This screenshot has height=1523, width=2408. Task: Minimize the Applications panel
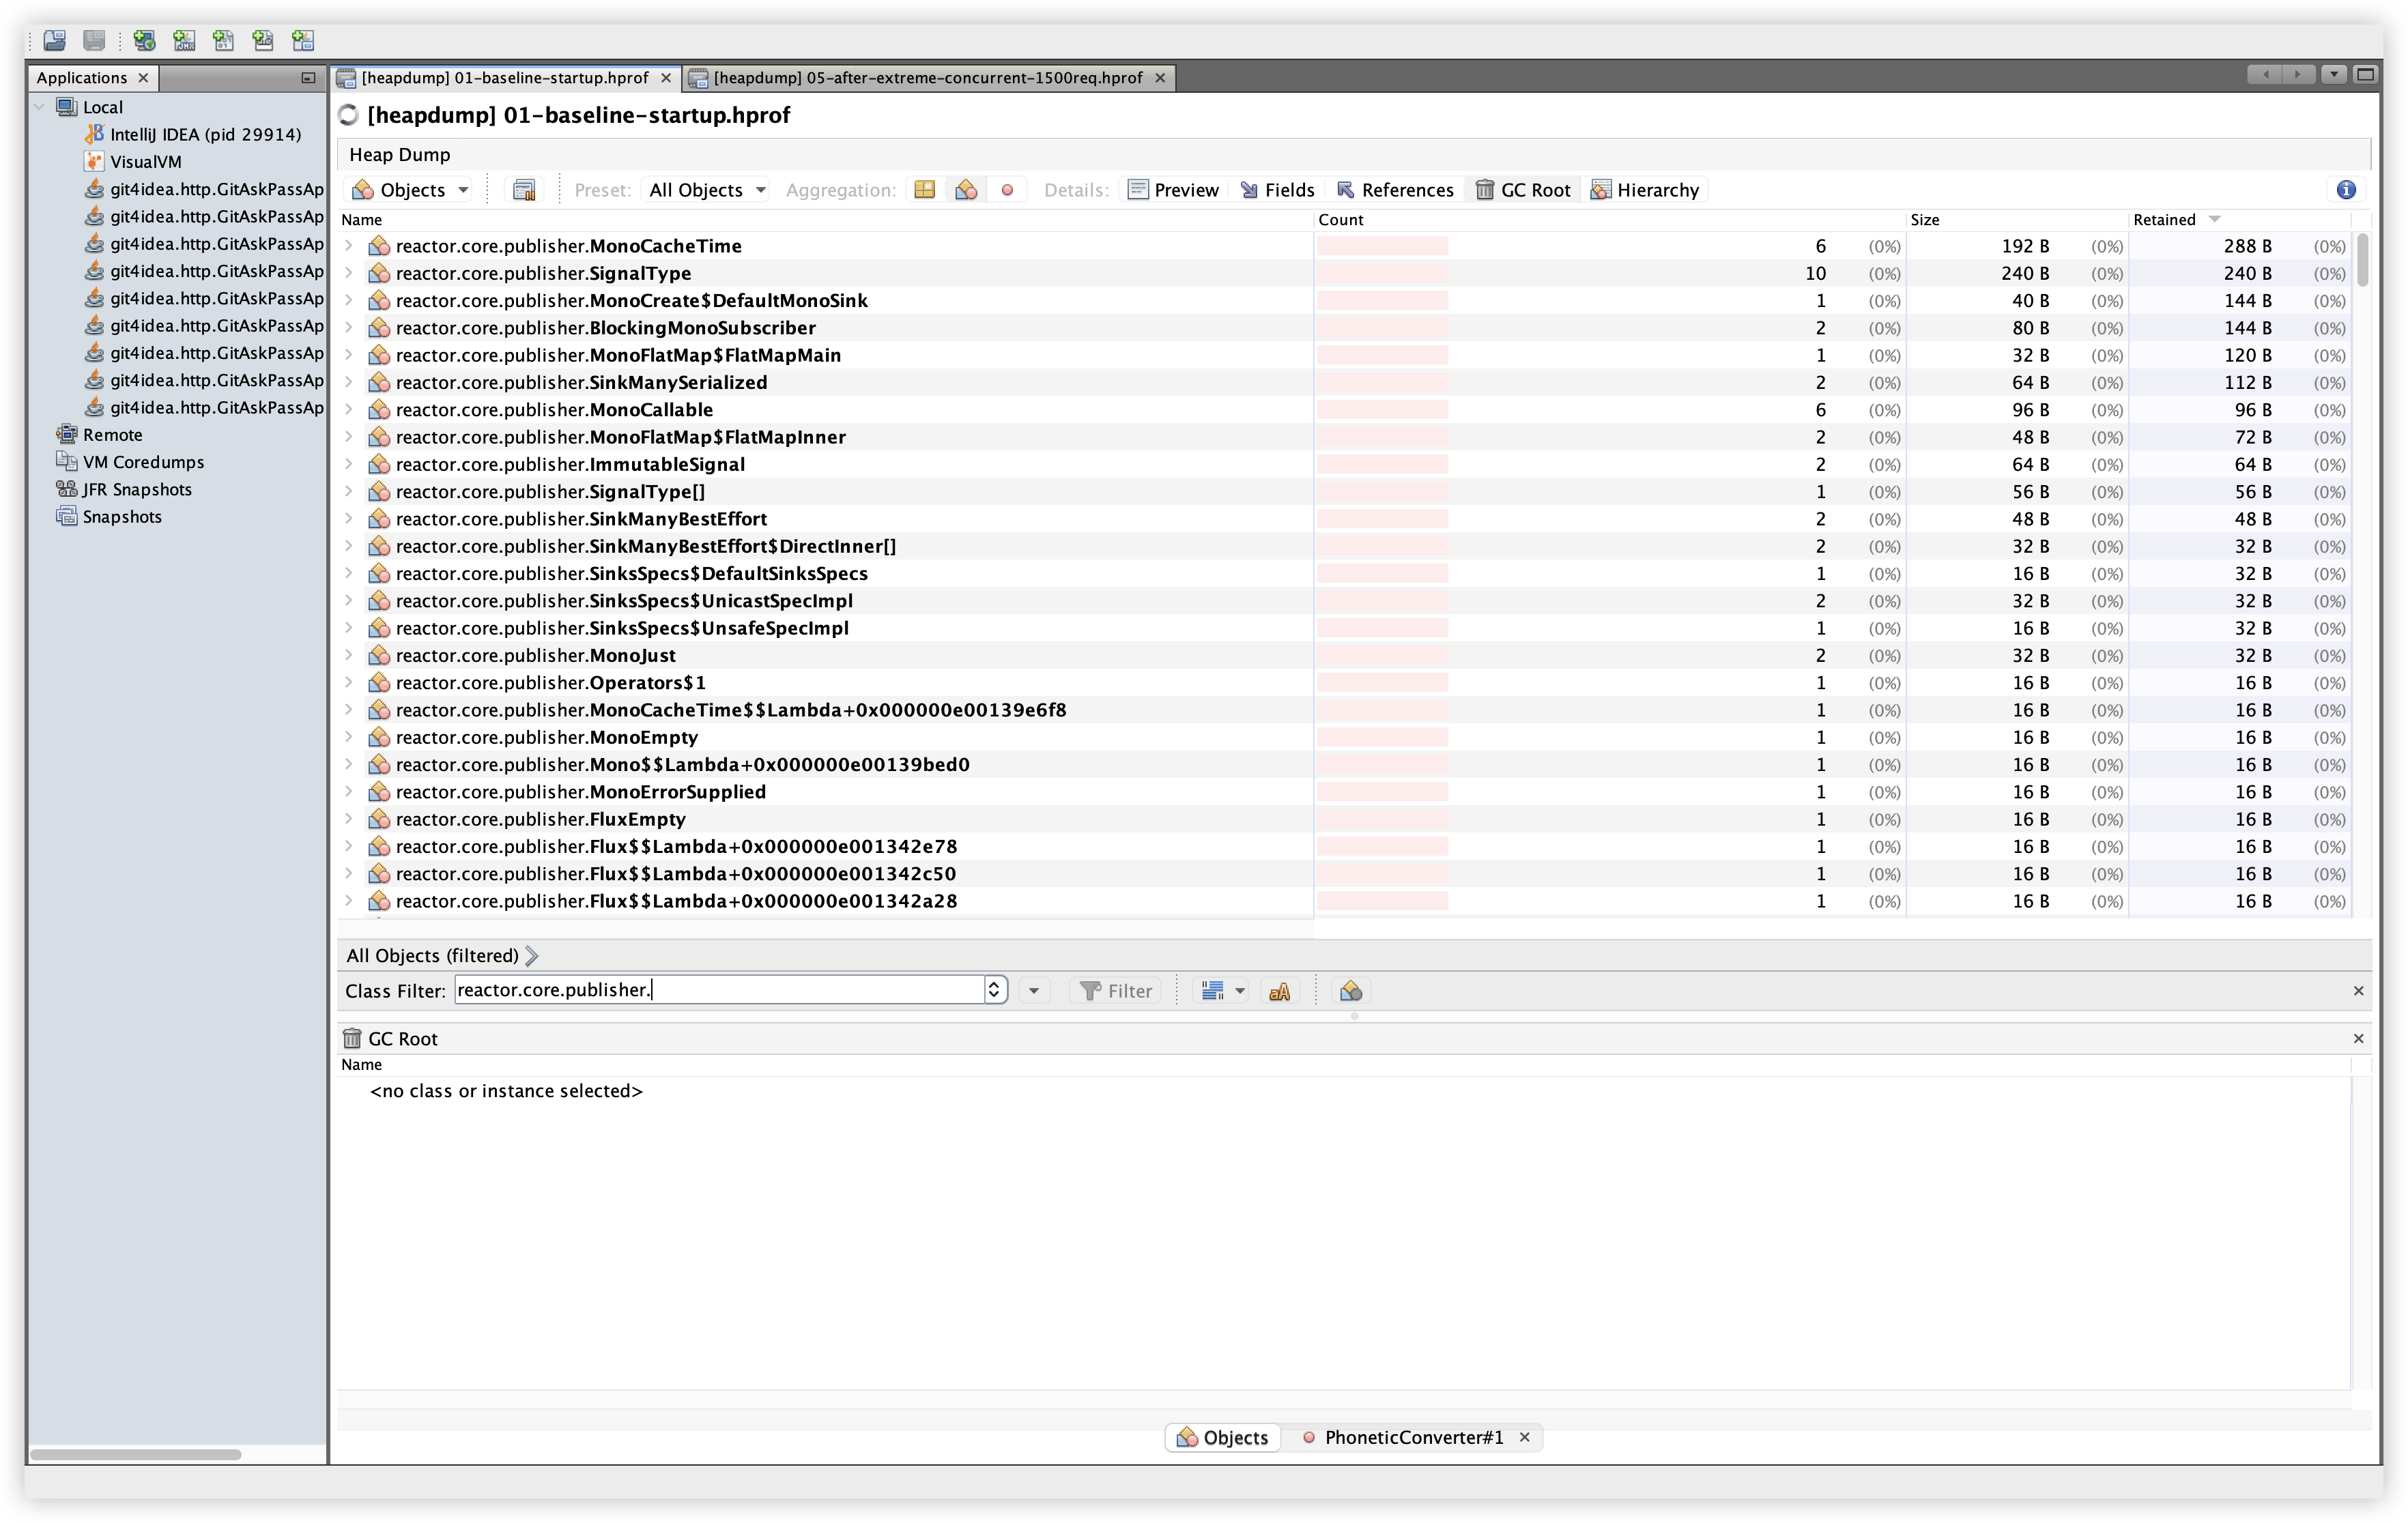(x=308, y=78)
